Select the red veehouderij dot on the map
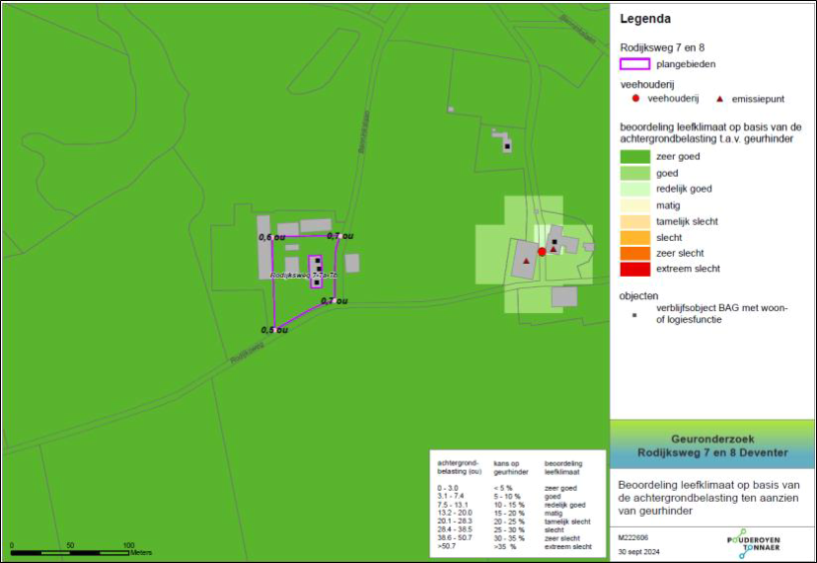Image resolution: width=817 pixels, height=563 pixels. click(542, 252)
